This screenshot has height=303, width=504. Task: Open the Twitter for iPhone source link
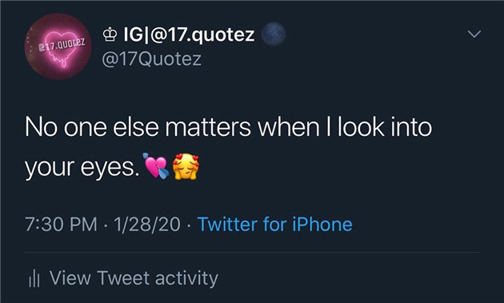click(275, 224)
